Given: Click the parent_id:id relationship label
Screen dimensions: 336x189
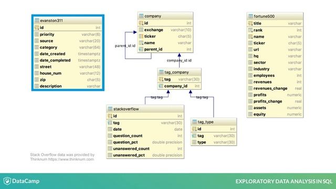Looking at the screenshot, I should click(125, 46).
